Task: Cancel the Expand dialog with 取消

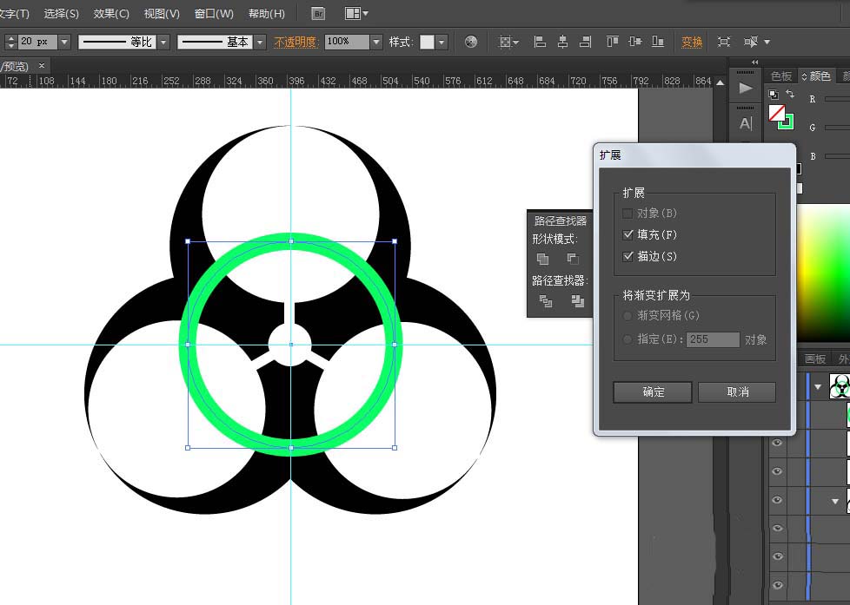Action: coord(737,391)
